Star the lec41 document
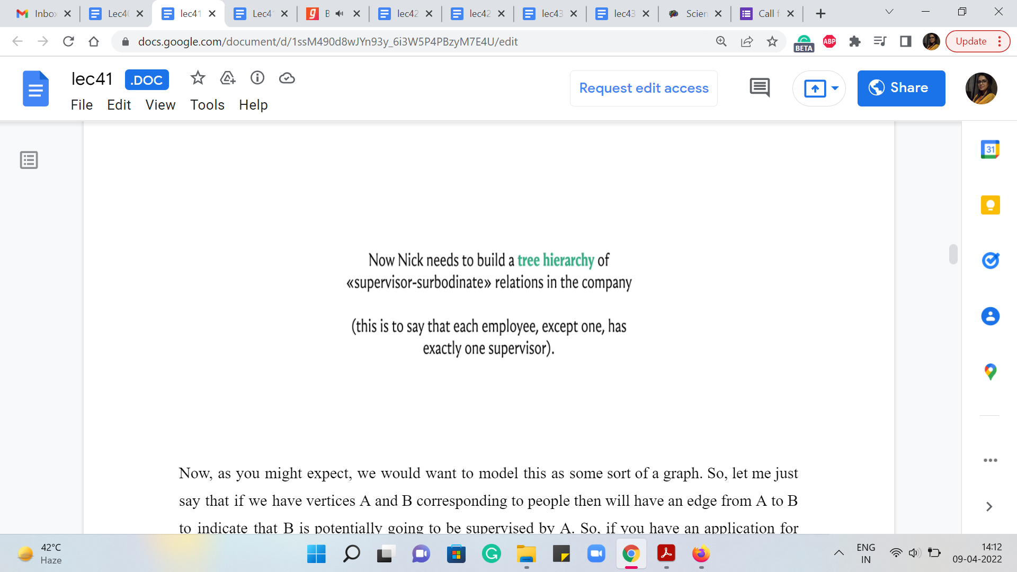1017x572 pixels. [x=198, y=78]
